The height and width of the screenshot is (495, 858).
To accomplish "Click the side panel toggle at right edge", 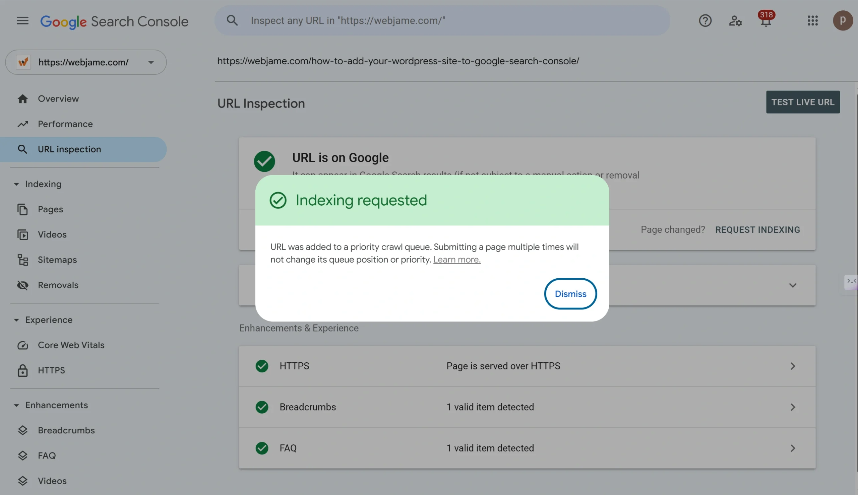I will point(851,282).
